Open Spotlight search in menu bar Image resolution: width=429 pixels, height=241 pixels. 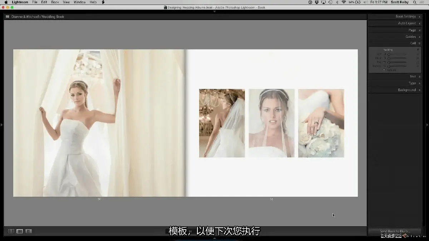tap(414, 2)
